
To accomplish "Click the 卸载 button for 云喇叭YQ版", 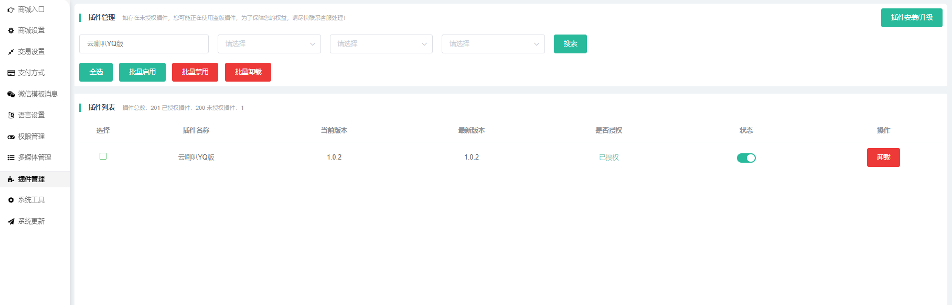I will [883, 157].
